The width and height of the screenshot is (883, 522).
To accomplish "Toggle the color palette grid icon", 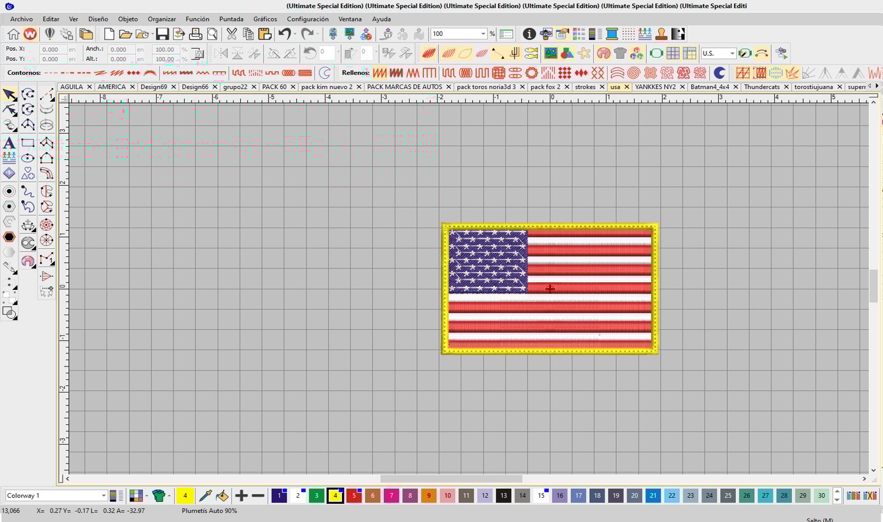I will (137, 495).
